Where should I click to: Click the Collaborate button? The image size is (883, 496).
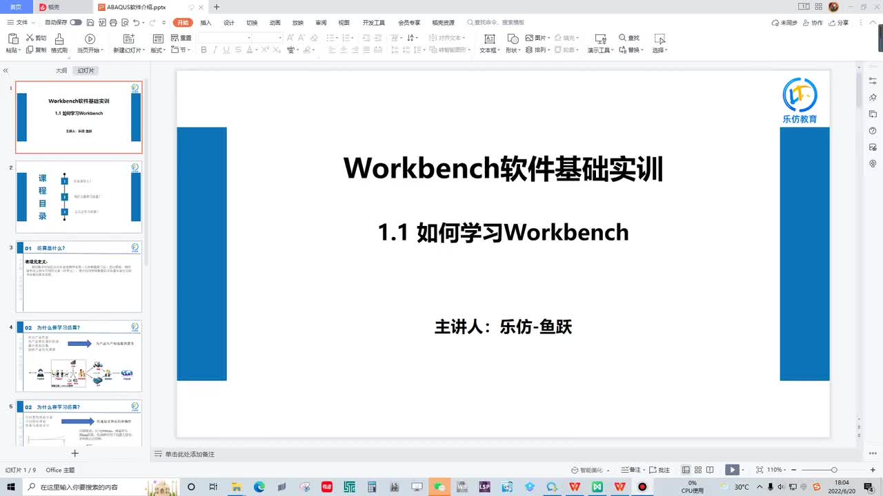pyautogui.click(x=812, y=23)
